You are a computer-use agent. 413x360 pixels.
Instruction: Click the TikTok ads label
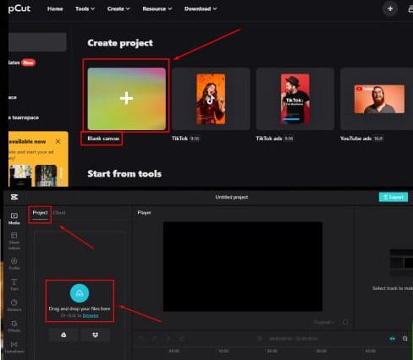click(269, 139)
